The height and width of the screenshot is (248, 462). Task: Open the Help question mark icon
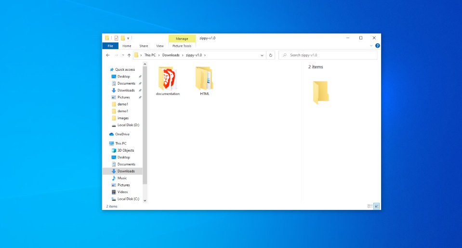point(377,46)
